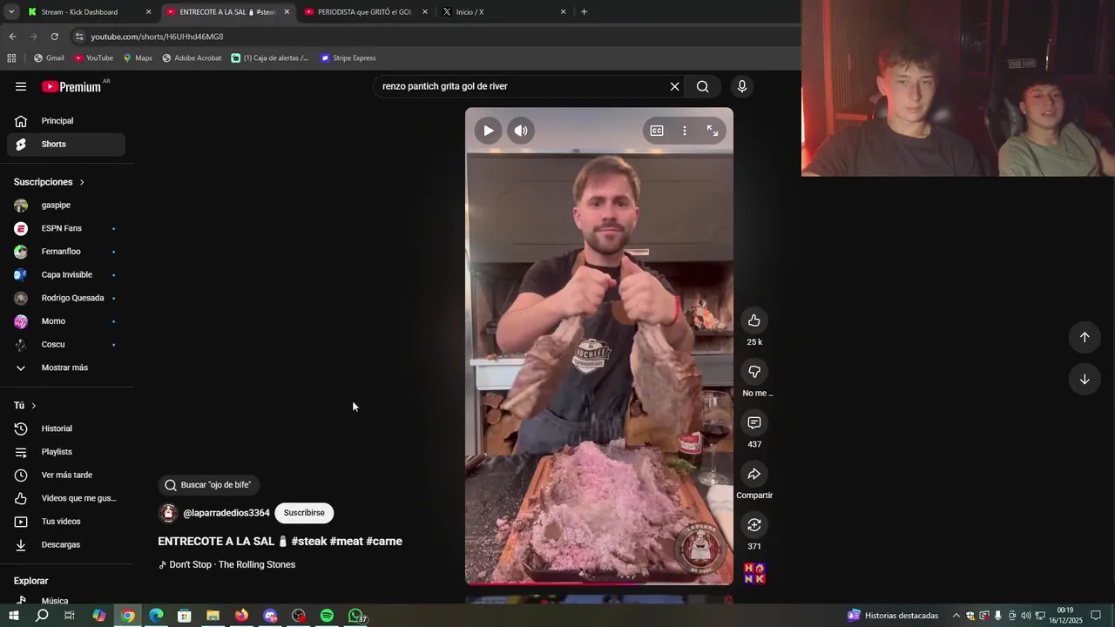
Task: Enter fullscreen for the Short
Action: [713, 131]
